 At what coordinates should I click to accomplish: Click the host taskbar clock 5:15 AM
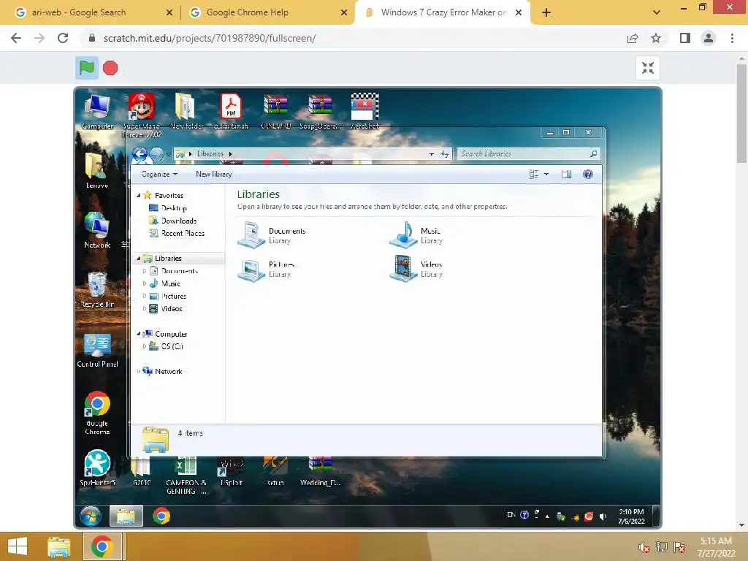pos(716,546)
